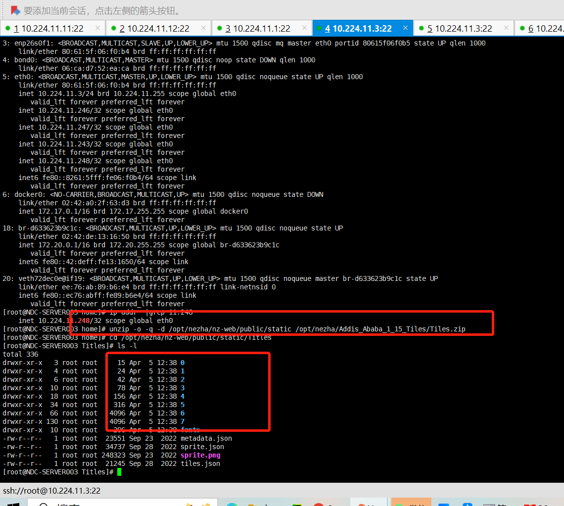The width and height of the screenshot is (564, 506).
Task: Click green status dot on tab 1
Action: 7,29
